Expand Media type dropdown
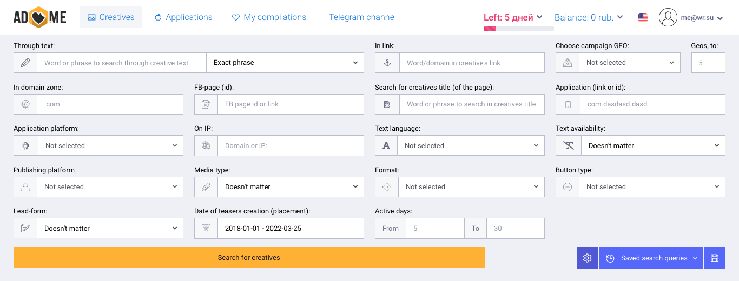The width and height of the screenshot is (739, 281). (x=291, y=187)
